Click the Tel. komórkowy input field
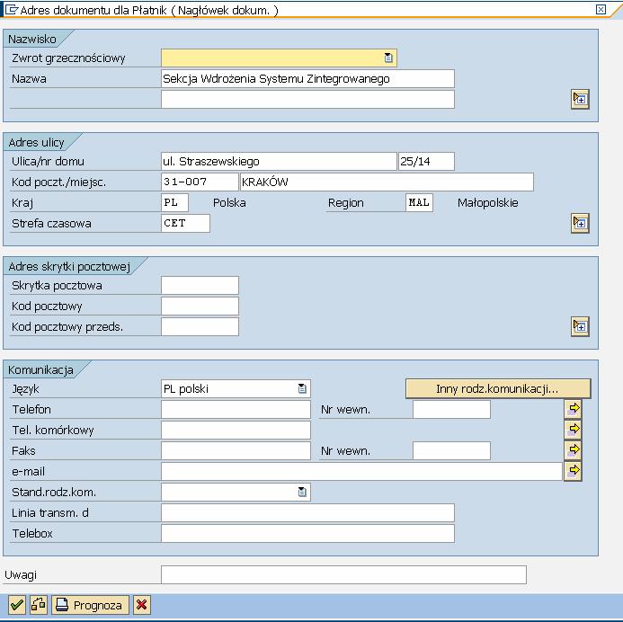 pyautogui.click(x=236, y=430)
